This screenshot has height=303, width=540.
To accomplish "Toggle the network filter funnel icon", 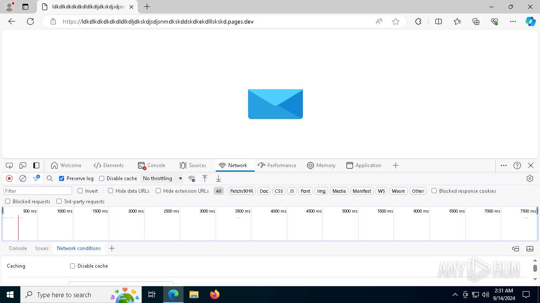I will click(36, 178).
